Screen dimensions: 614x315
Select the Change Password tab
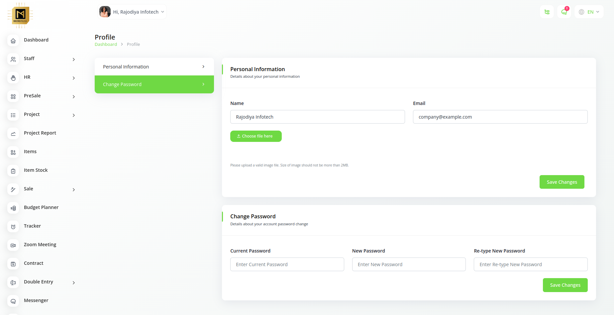coord(154,84)
